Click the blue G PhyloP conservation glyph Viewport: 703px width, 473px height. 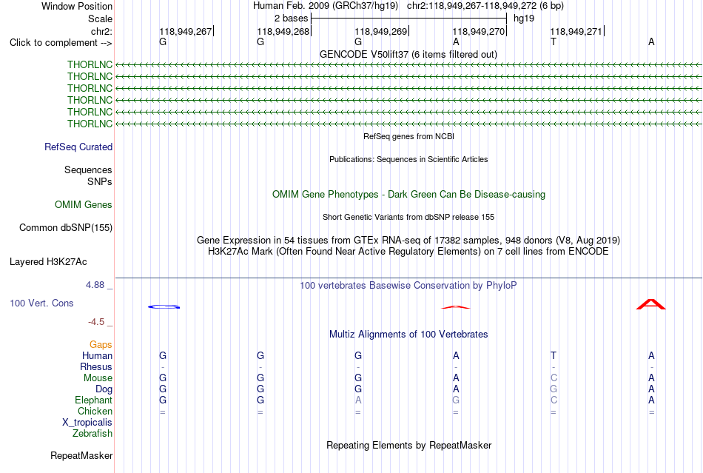tap(164, 306)
